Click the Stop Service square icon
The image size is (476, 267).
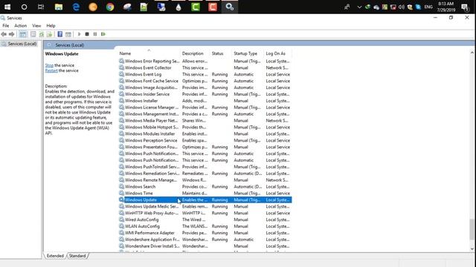pos(87,34)
